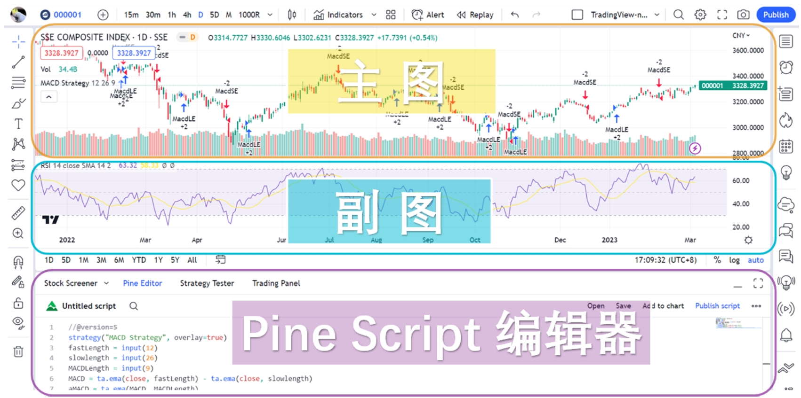
Task: Toggle log scale on the chart
Action: point(734,260)
